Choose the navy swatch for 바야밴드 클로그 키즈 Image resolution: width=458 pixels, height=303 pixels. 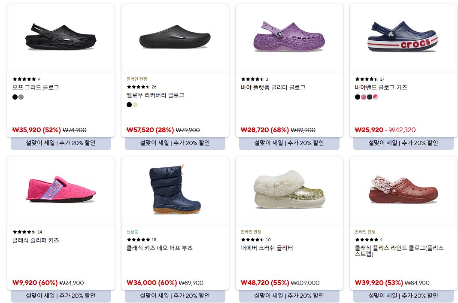click(x=370, y=97)
